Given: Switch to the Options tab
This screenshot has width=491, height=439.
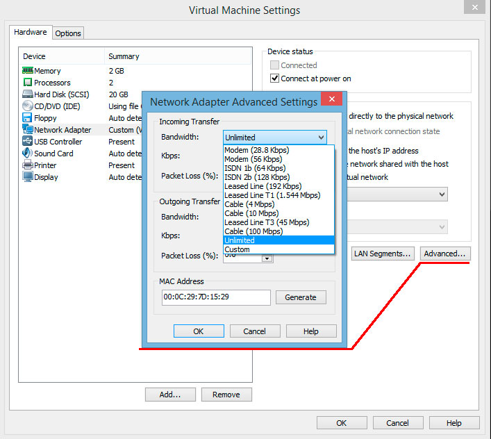Looking at the screenshot, I should pos(68,33).
